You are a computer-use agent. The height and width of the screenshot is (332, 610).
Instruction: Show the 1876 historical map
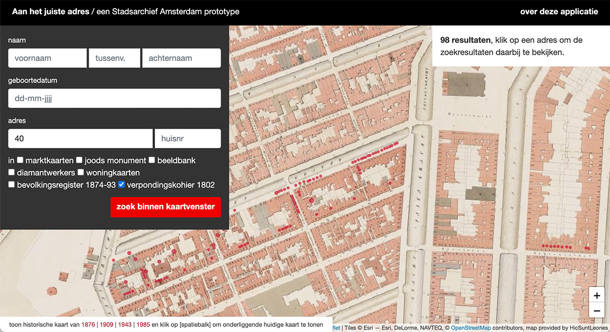click(x=88, y=324)
